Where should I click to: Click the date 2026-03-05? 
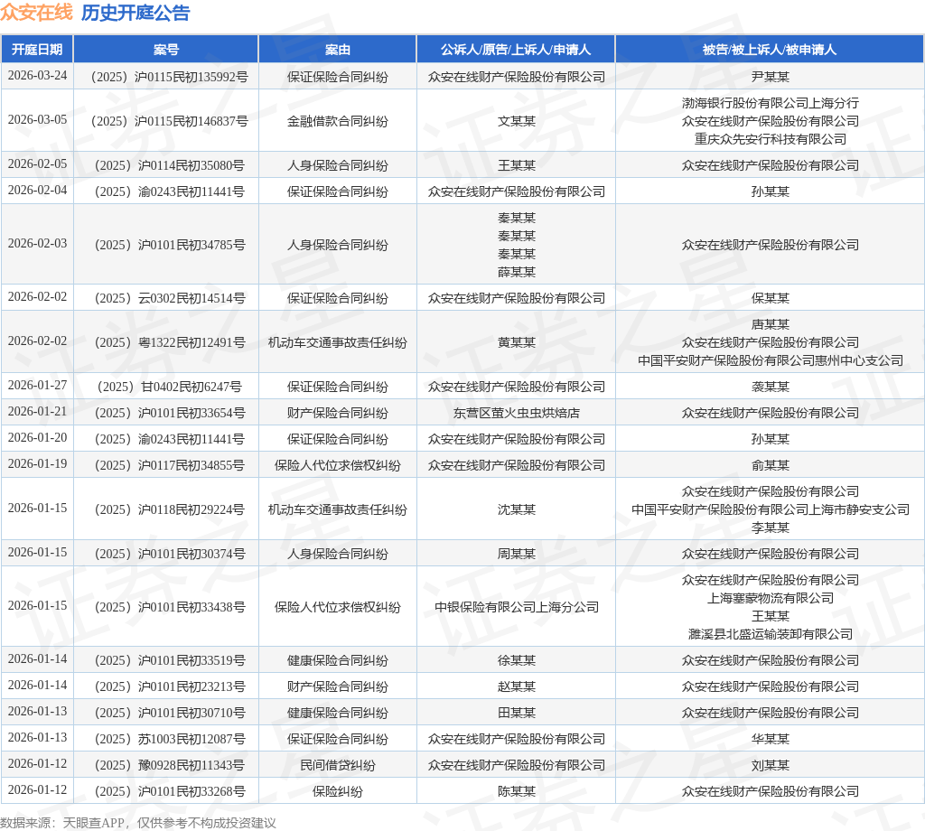[x=37, y=120]
